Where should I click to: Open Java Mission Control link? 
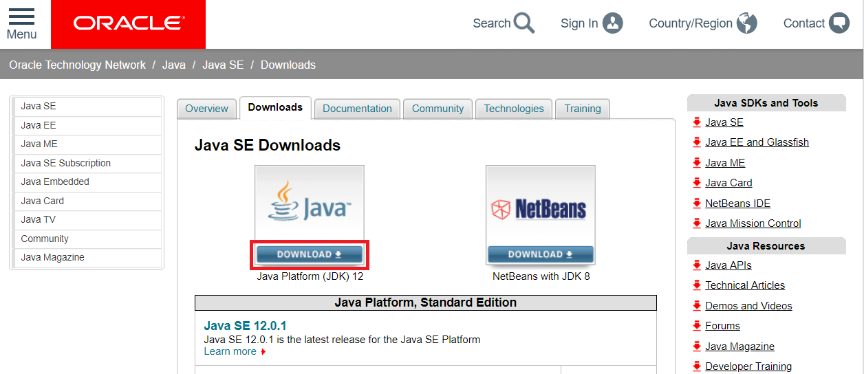point(753,223)
